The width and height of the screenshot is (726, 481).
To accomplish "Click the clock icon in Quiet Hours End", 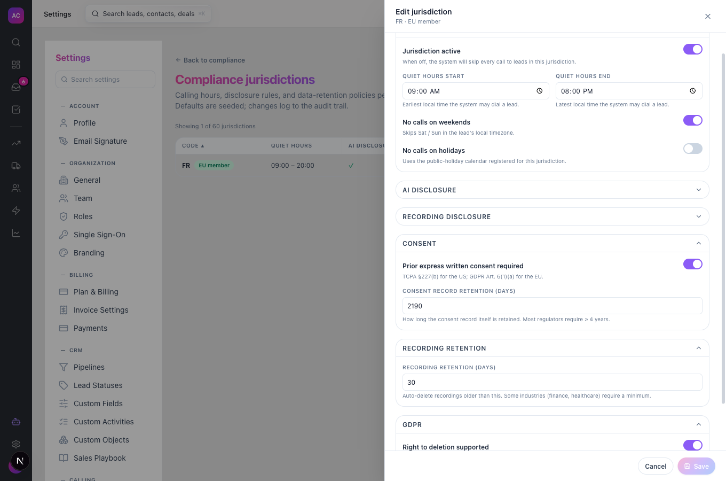I will (x=692, y=91).
